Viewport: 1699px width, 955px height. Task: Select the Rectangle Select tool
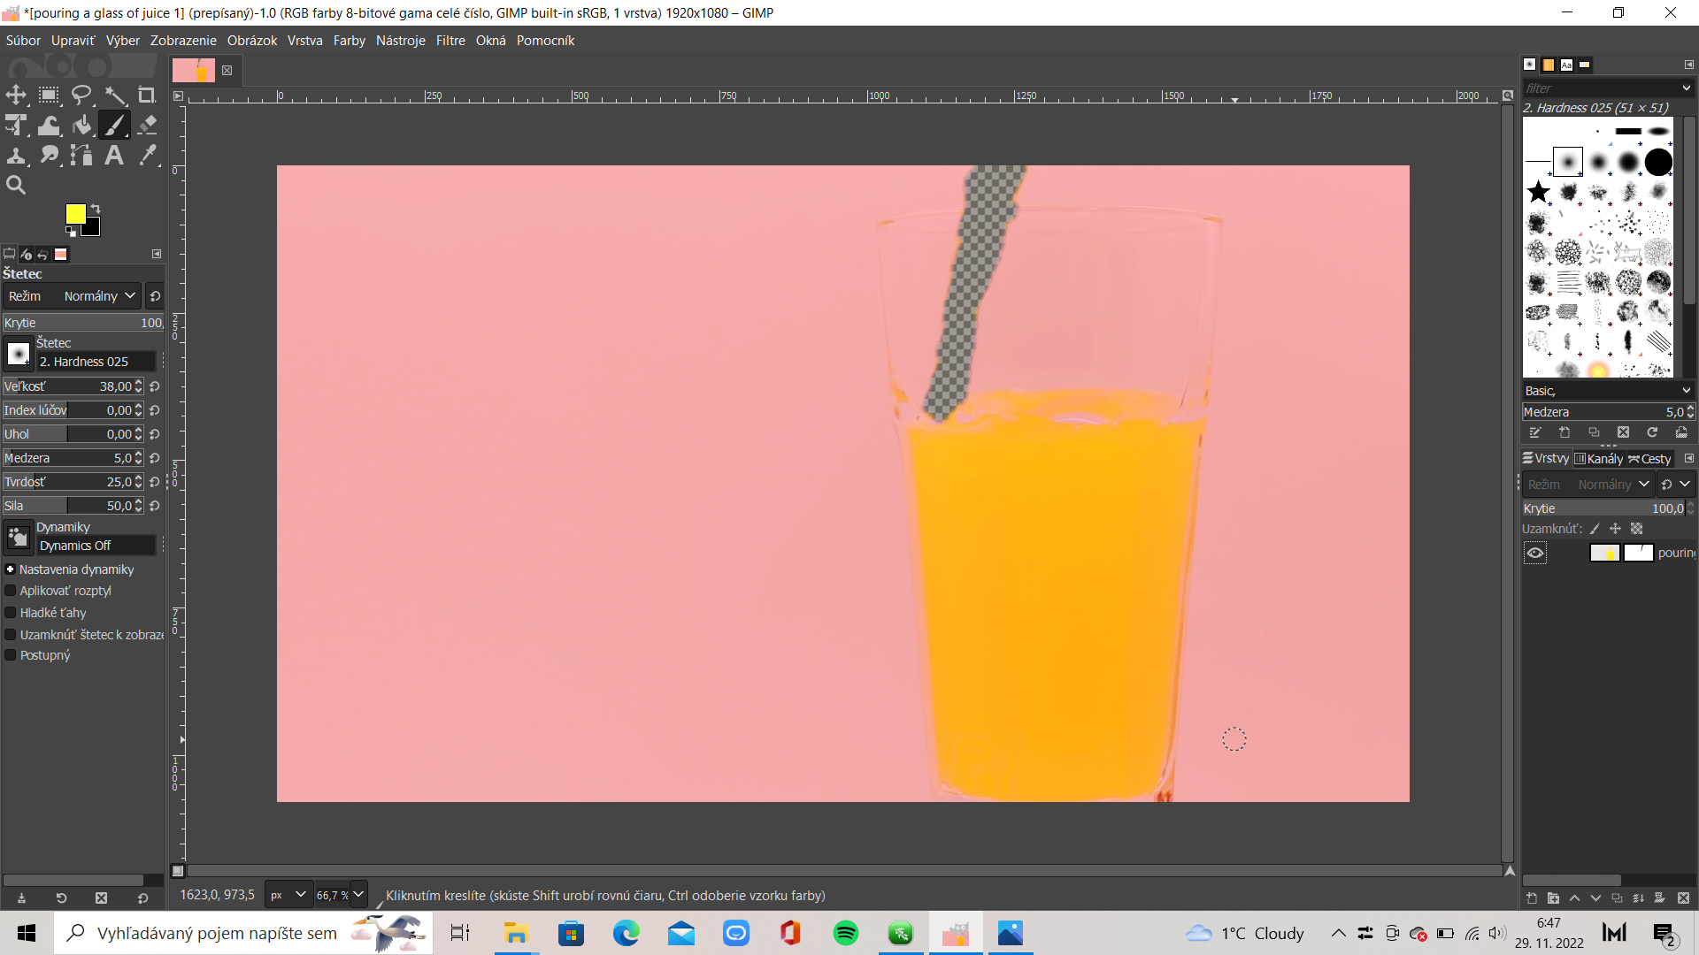tap(48, 95)
